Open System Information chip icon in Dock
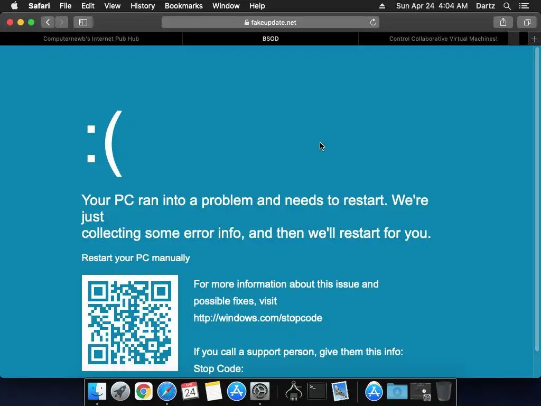The image size is (541, 406). [294, 392]
